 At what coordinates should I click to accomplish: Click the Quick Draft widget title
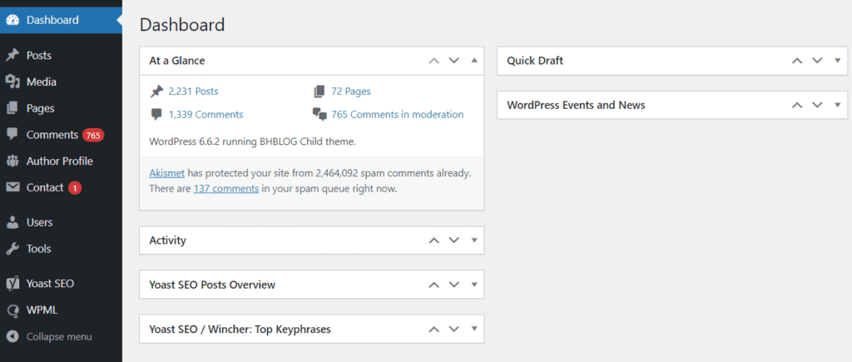click(x=535, y=61)
